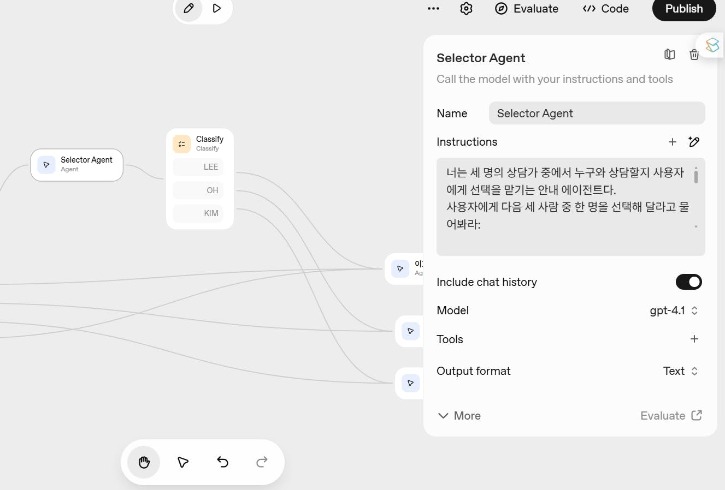This screenshot has width=725, height=490.
Task: Select the partially hidden agent node labeled 이
Action: click(x=404, y=268)
